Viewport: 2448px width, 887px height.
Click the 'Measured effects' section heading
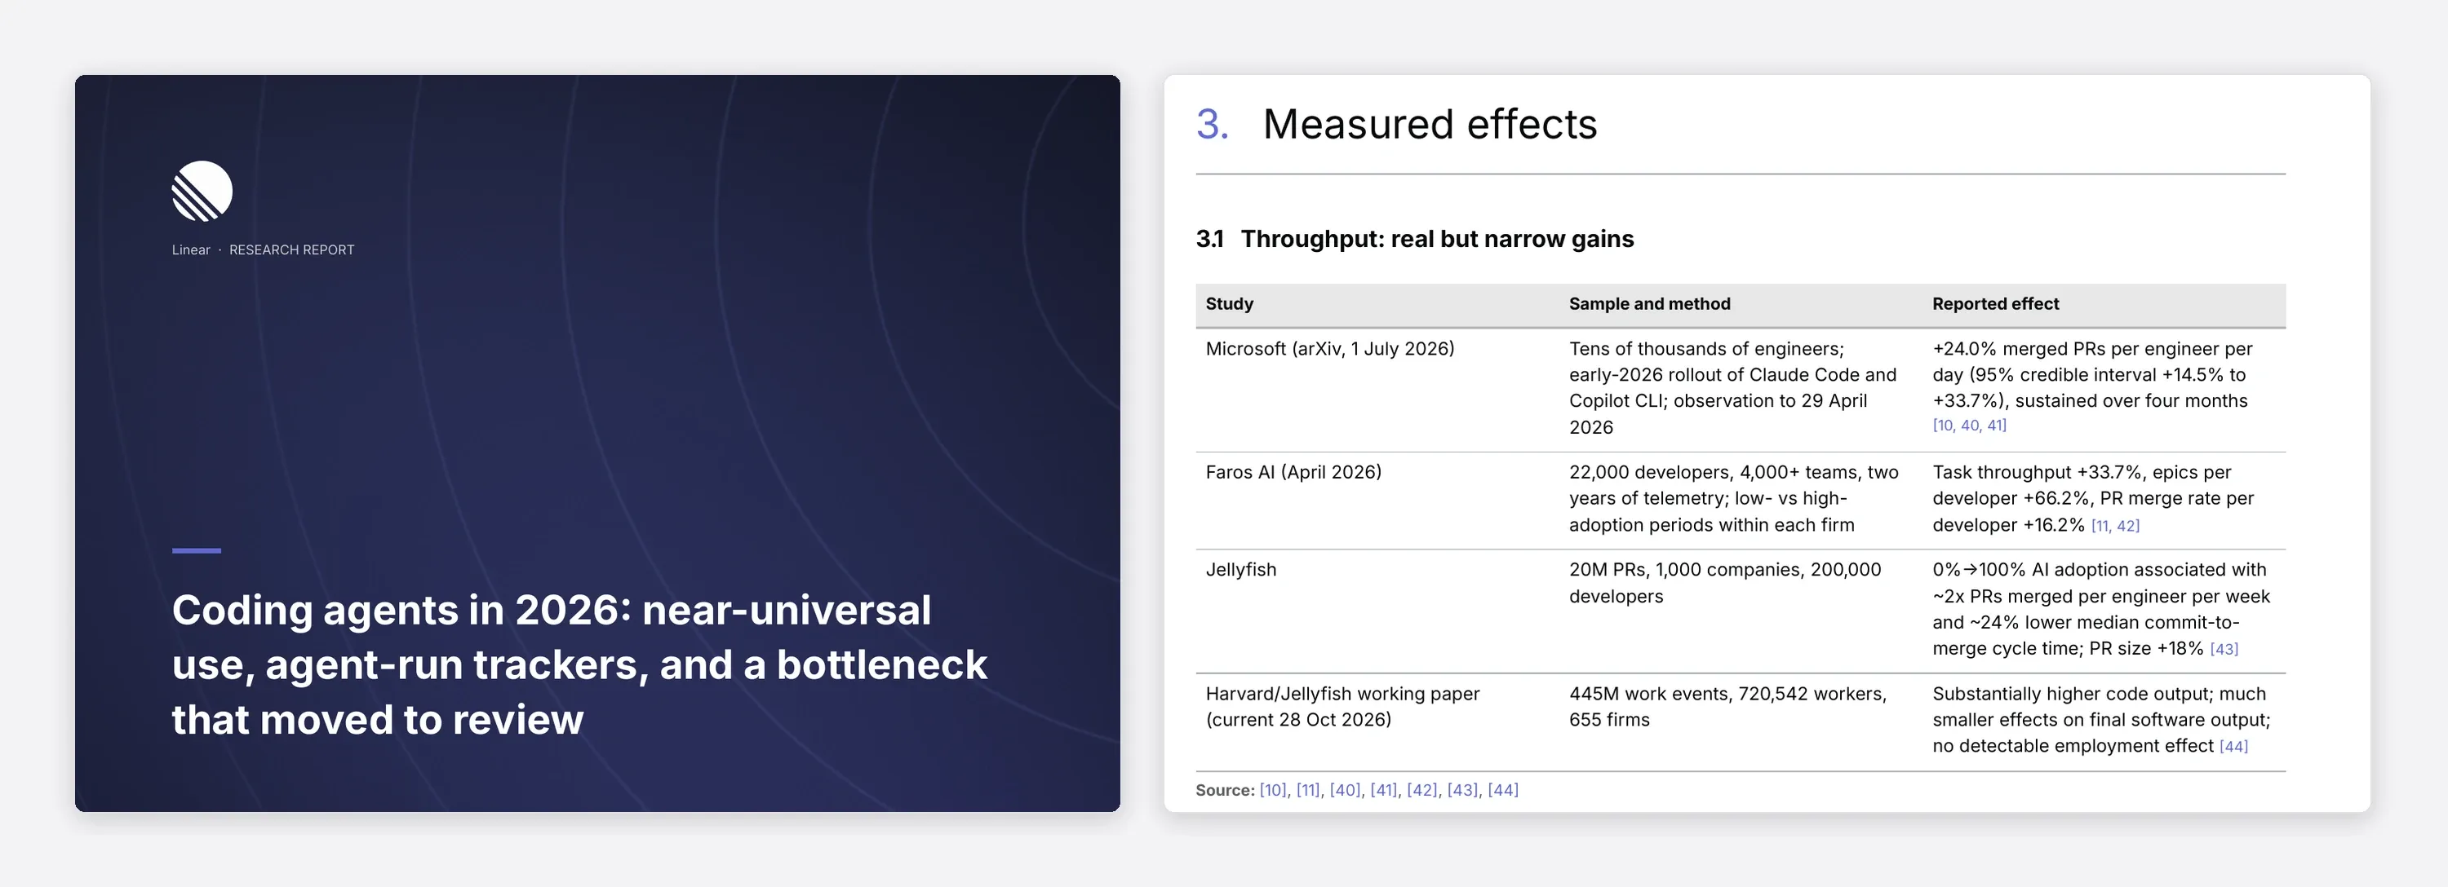pyautogui.click(x=1430, y=125)
